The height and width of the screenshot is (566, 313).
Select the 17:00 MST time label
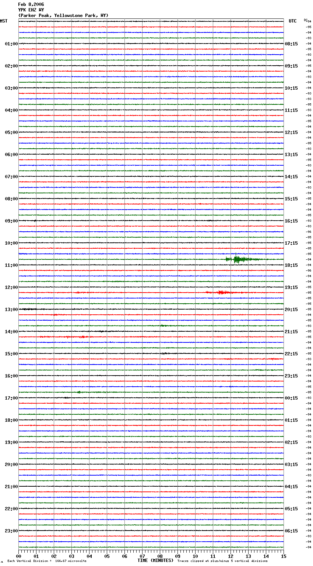click(x=11, y=398)
